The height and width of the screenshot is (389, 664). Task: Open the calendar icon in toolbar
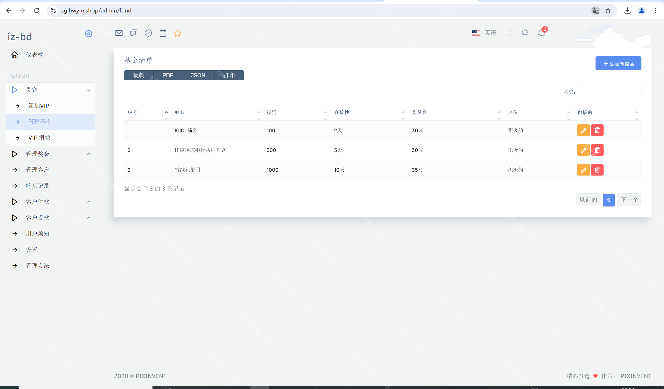pyautogui.click(x=163, y=33)
